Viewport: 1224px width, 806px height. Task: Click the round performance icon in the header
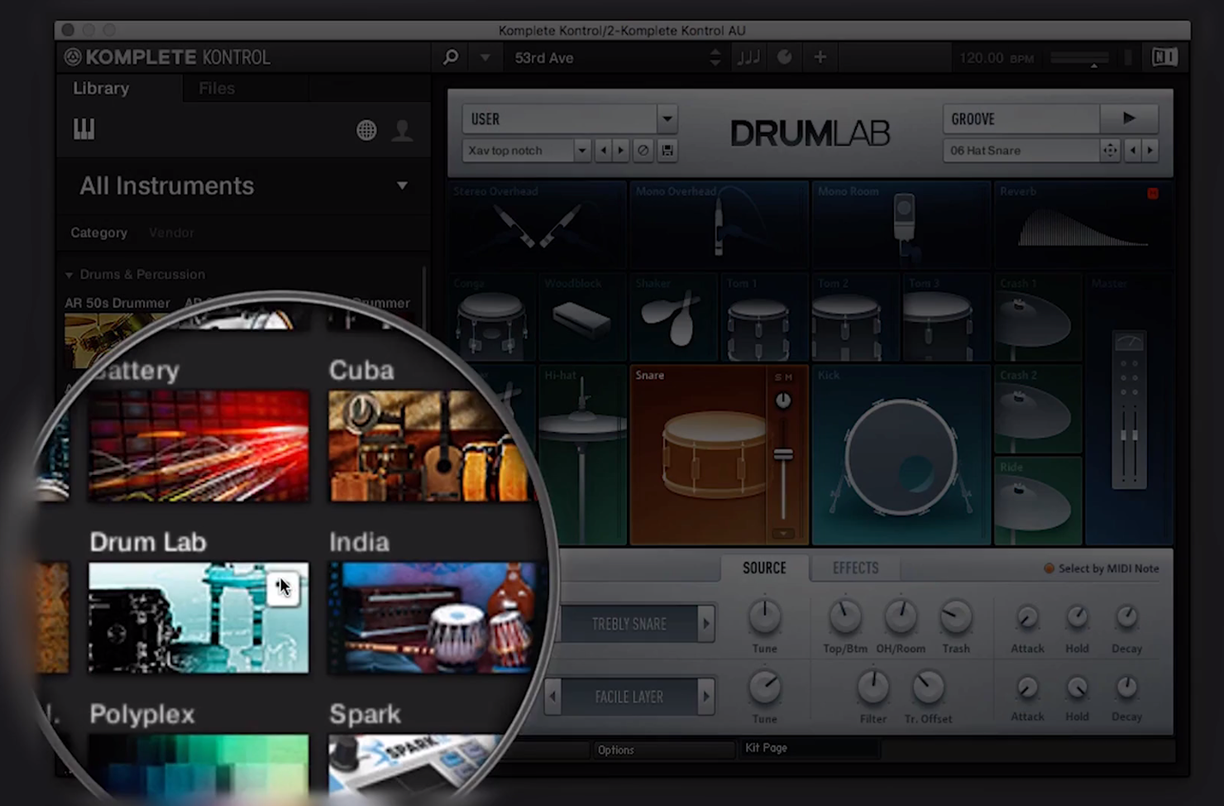point(785,57)
